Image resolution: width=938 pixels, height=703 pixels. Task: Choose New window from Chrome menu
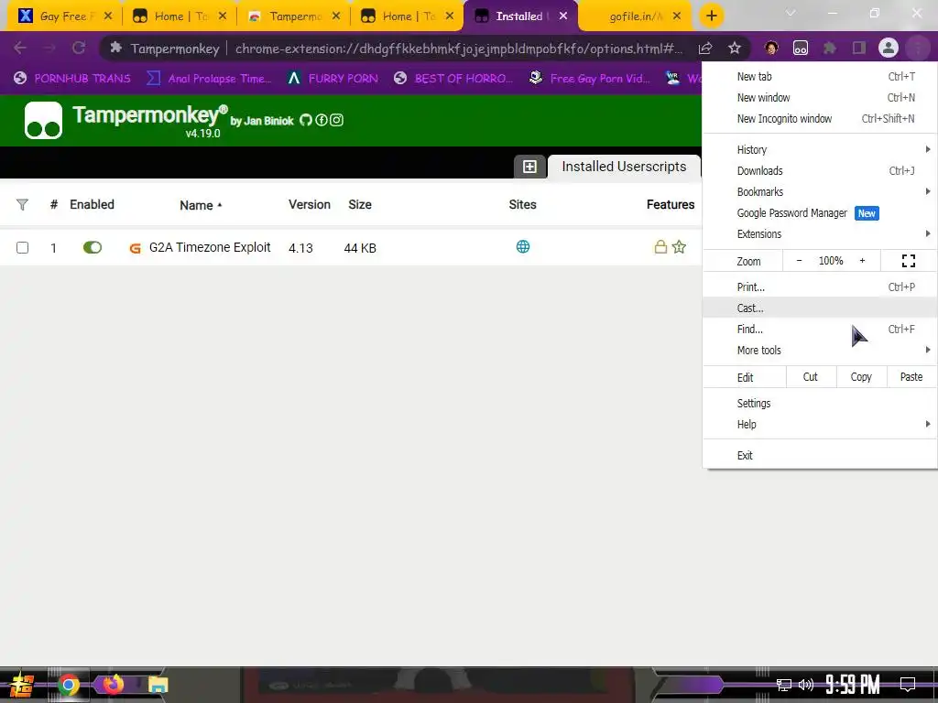click(x=820, y=97)
